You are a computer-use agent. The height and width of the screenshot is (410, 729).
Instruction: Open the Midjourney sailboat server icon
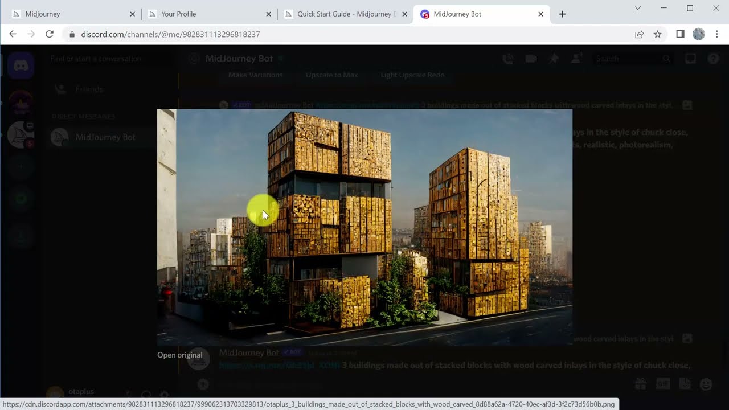tap(21, 135)
